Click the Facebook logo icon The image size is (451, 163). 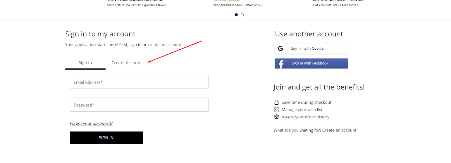[x=281, y=64]
